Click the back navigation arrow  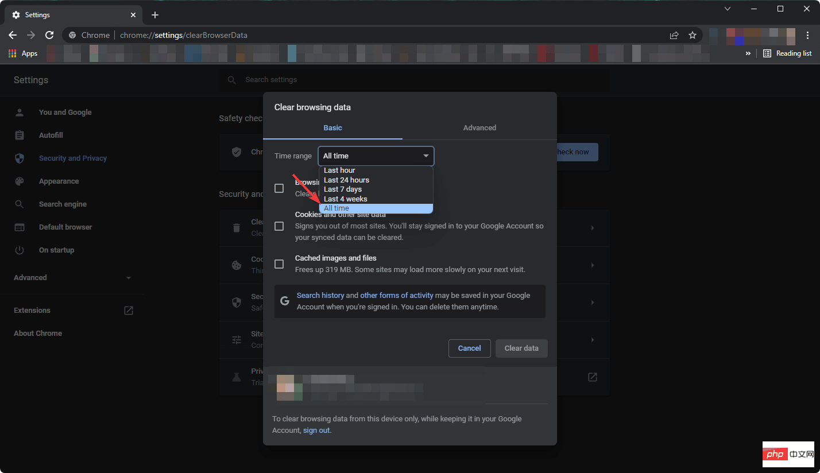click(x=13, y=35)
